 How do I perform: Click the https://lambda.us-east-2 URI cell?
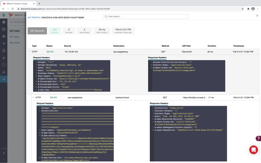point(195,98)
